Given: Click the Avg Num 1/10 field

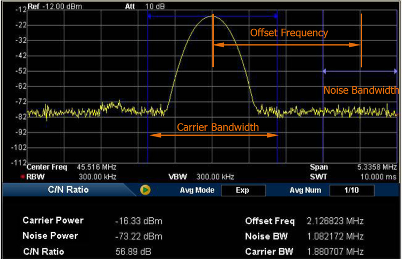Looking at the screenshot, I should pos(352,190).
